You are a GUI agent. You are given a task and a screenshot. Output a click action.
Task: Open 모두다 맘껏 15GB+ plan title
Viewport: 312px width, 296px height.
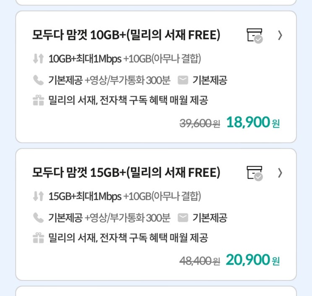[126, 173]
